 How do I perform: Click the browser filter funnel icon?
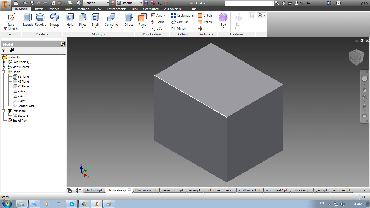pyautogui.click(x=4, y=50)
